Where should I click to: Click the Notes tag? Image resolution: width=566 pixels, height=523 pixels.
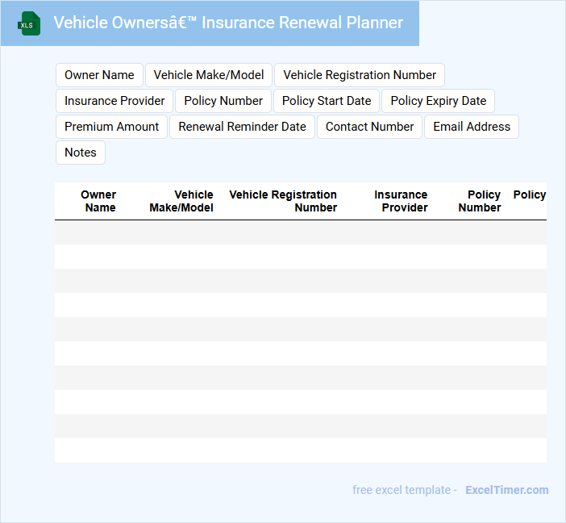tap(81, 153)
